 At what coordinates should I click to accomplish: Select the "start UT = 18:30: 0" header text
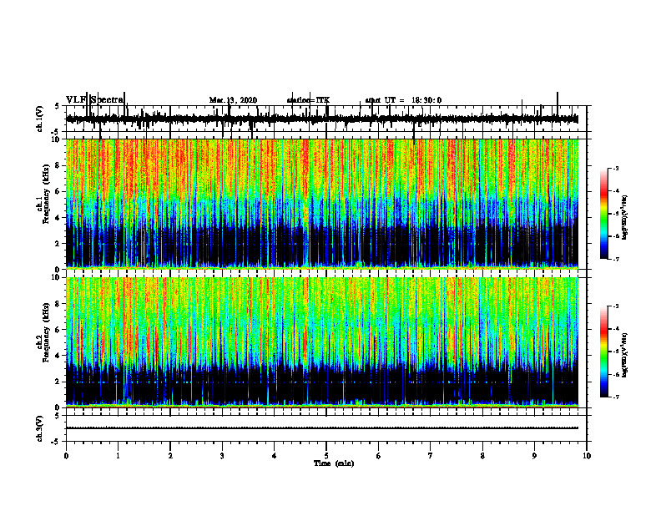pos(403,100)
